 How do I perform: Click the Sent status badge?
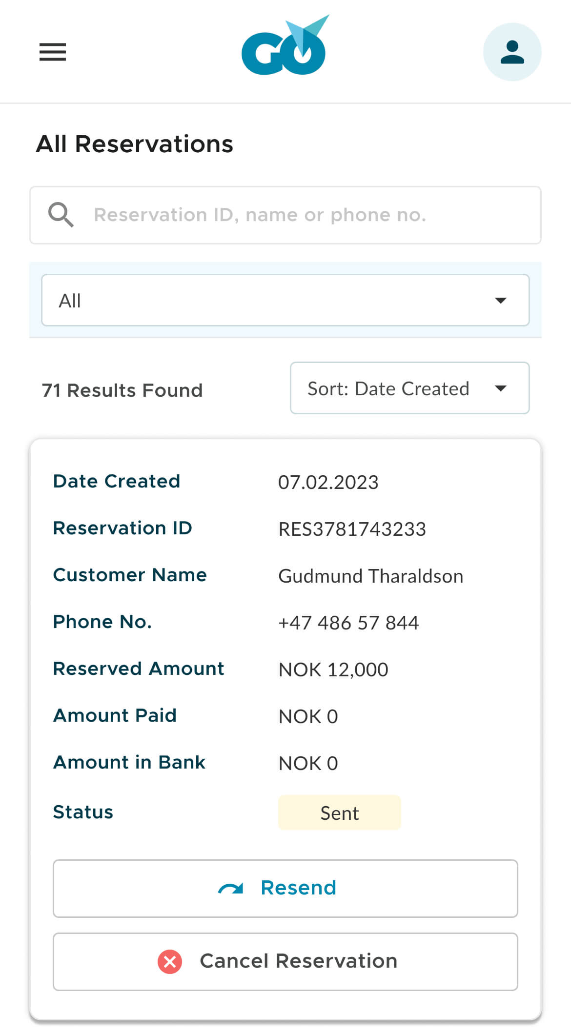click(339, 813)
